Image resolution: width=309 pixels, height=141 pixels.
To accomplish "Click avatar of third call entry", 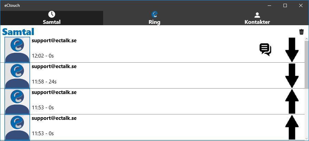I will click(x=17, y=101).
